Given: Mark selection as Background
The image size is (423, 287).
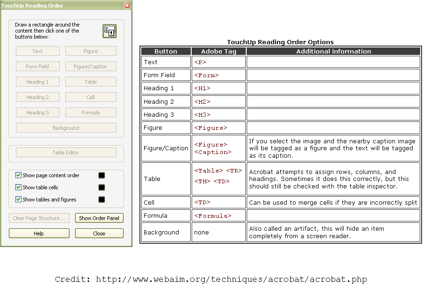Looking at the screenshot, I should (66, 128).
